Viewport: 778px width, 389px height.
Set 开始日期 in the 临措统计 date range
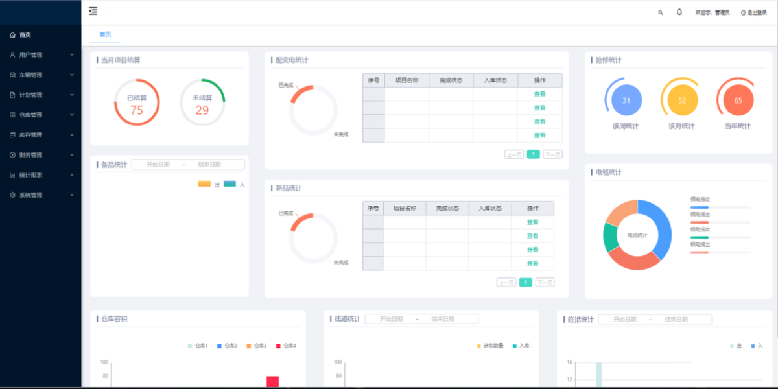(x=624, y=319)
